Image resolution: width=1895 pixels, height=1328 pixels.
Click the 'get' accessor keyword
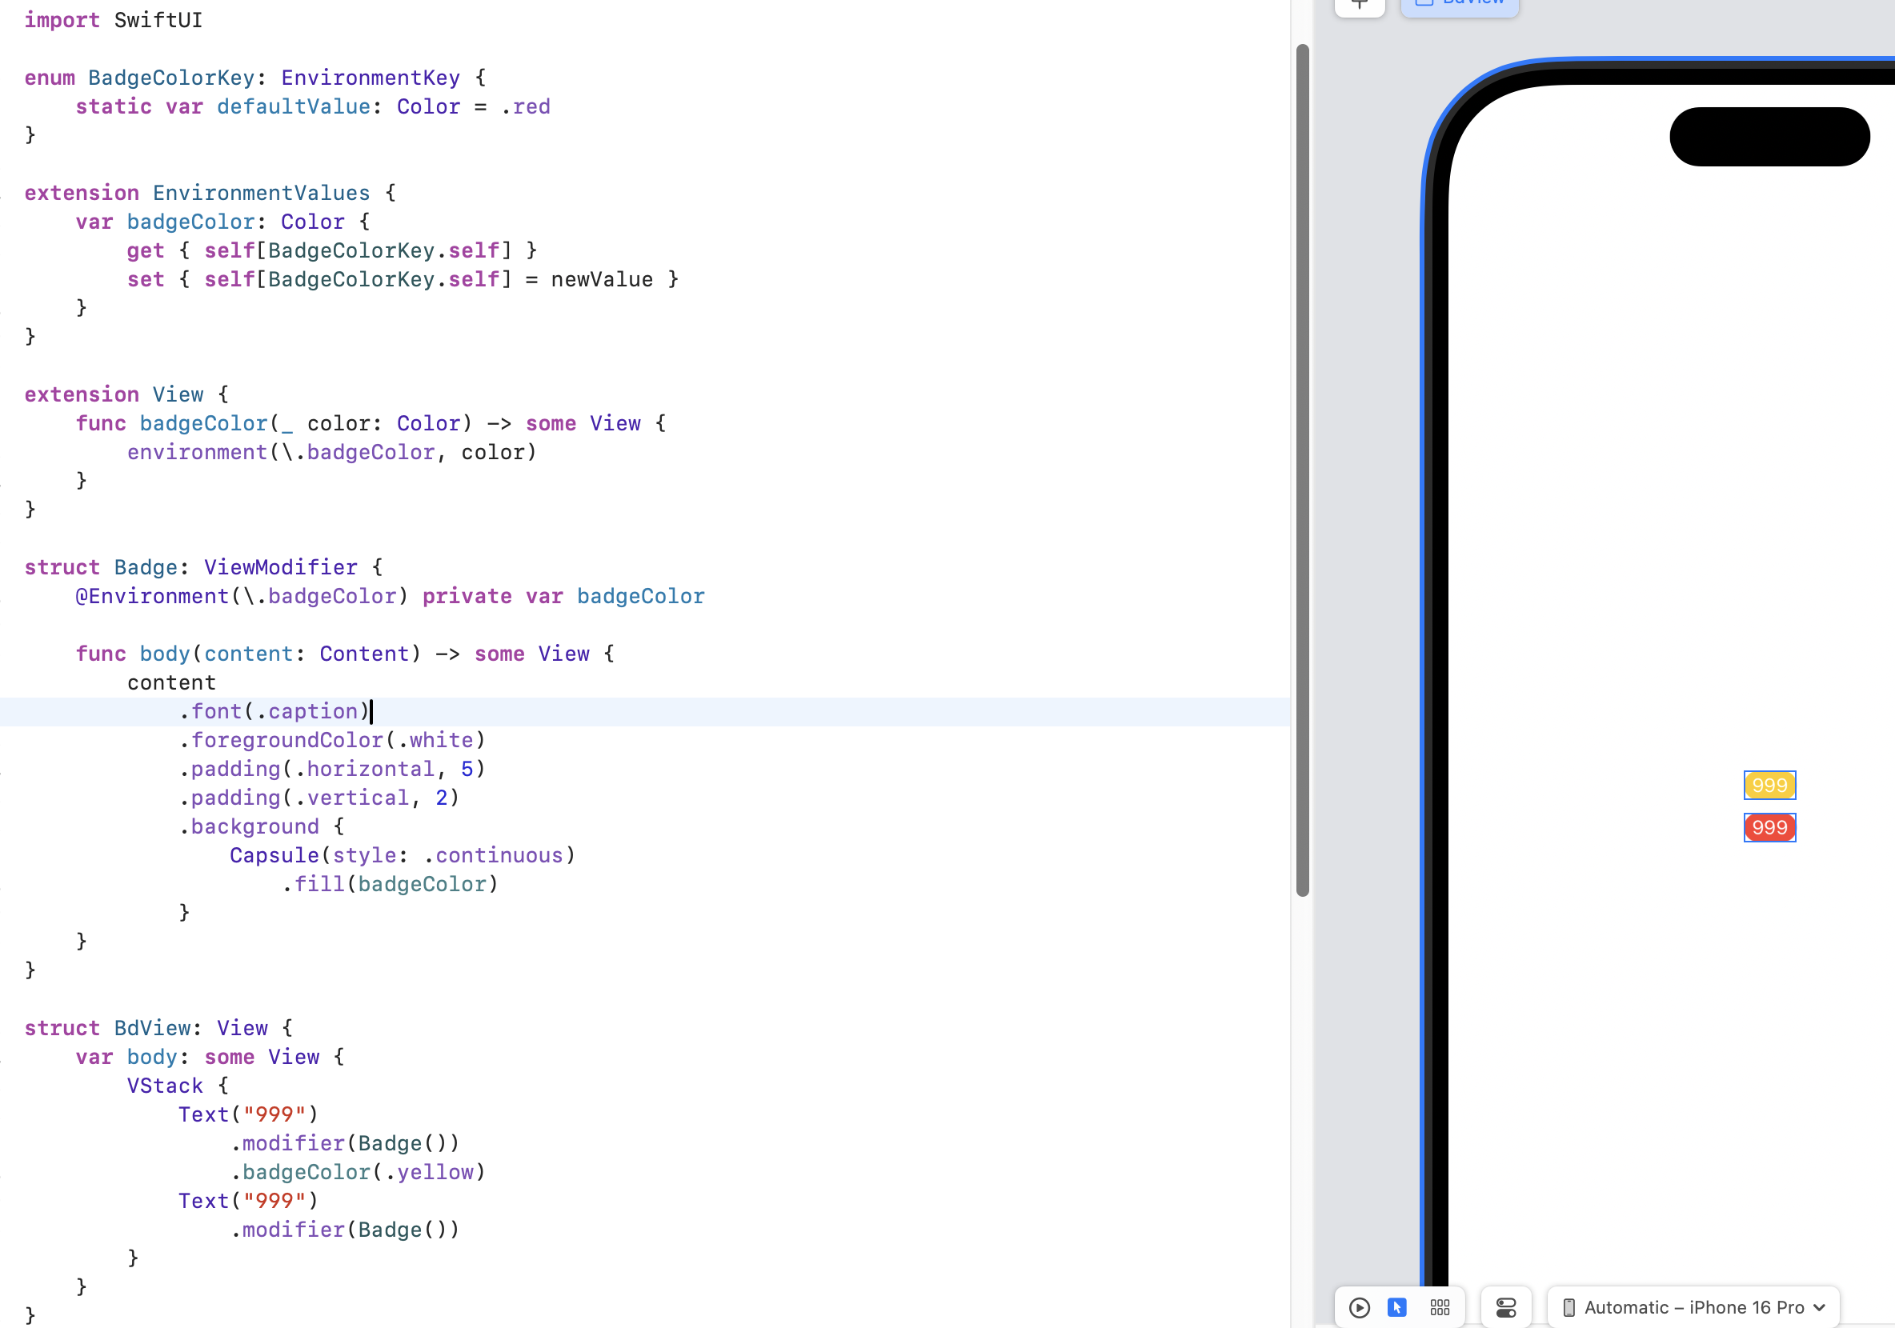pyautogui.click(x=146, y=250)
